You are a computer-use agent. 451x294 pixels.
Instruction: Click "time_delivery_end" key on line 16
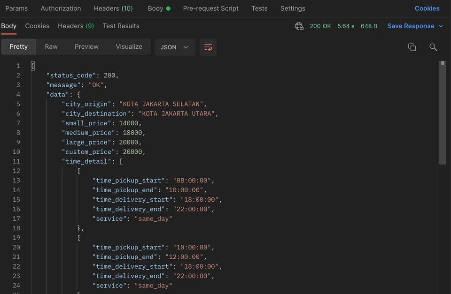click(129, 209)
